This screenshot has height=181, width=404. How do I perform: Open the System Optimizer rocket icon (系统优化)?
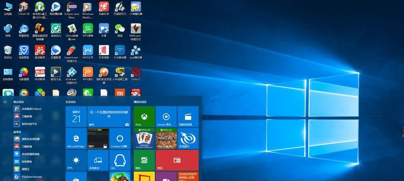coord(55,30)
